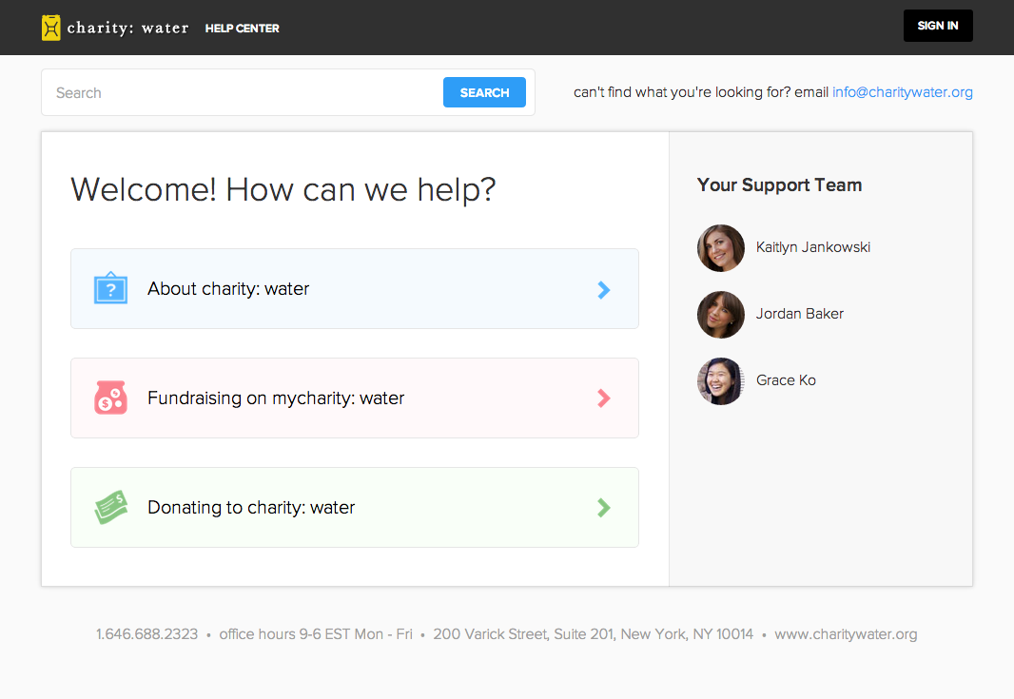The height and width of the screenshot is (699, 1014).
Task: Click Grace Ko's avatar photo
Action: pyautogui.click(x=720, y=380)
